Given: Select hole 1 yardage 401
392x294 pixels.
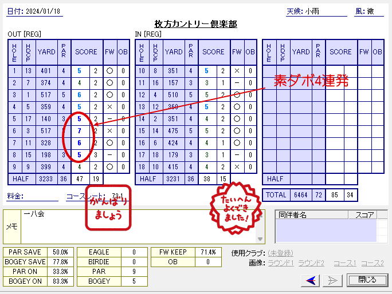Looking at the screenshot, I should click(x=46, y=71).
